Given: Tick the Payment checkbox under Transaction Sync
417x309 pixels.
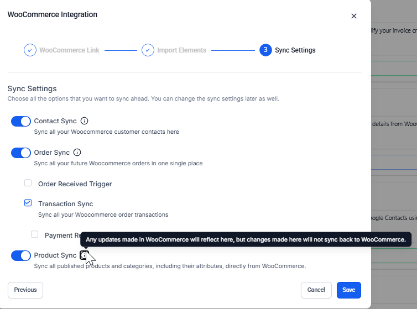Looking at the screenshot, I should [x=35, y=234].
